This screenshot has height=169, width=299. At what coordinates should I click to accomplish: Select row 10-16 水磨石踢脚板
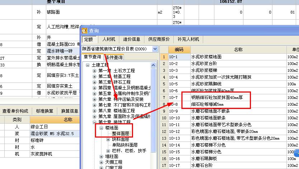pyautogui.click(x=229, y=159)
